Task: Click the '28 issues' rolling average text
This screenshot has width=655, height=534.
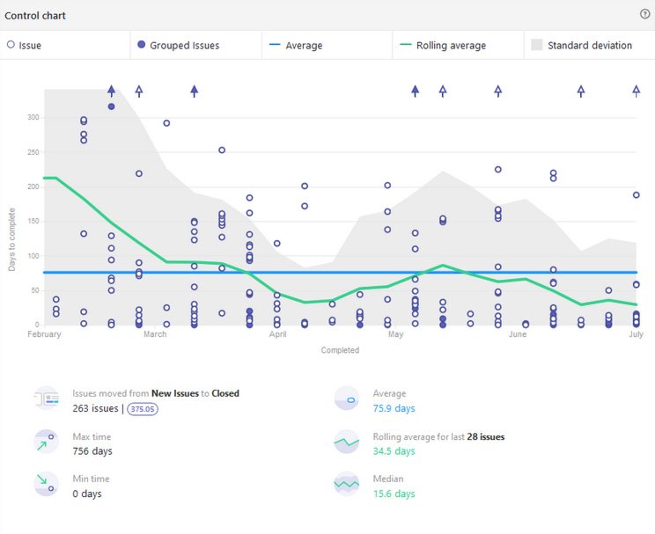Action: [486, 436]
